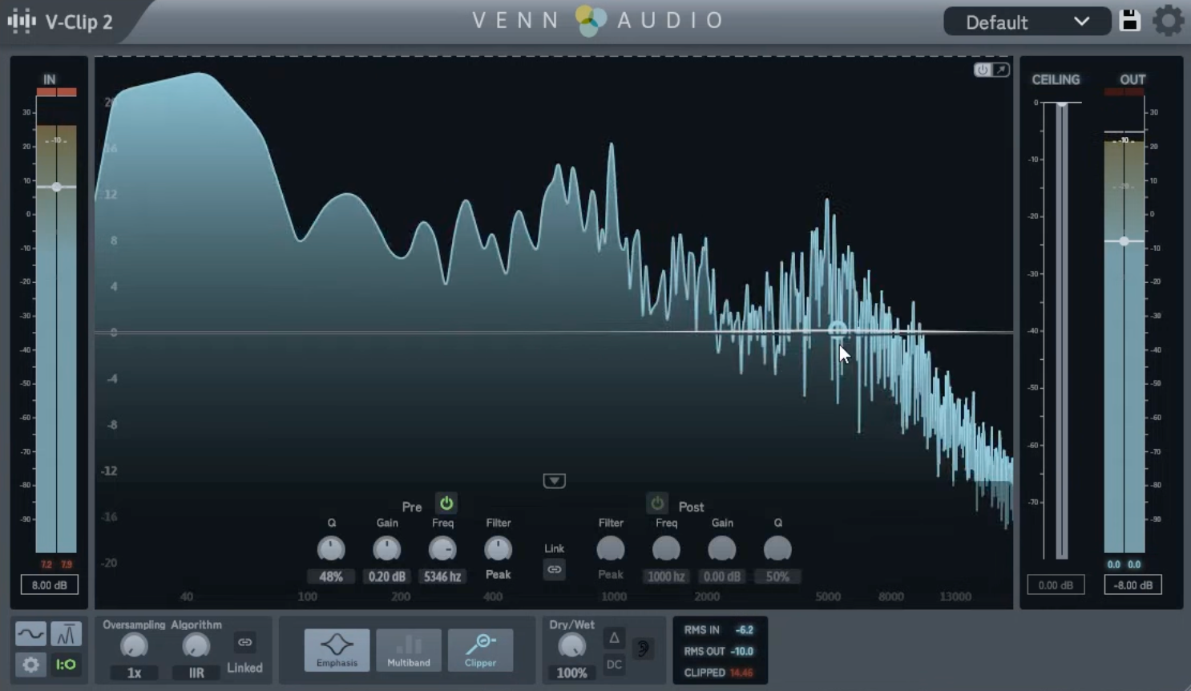Image resolution: width=1191 pixels, height=691 pixels.
Task: Click the output gain value -8.00 dB
Action: 1132,585
